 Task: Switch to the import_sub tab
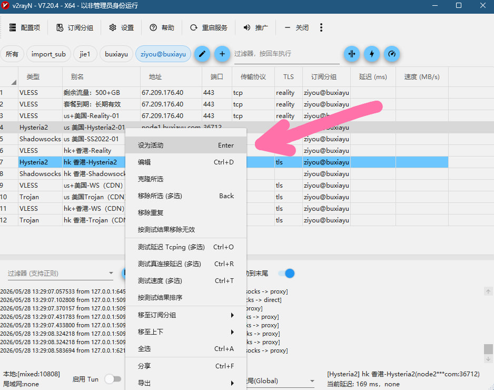pyautogui.click(x=48, y=54)
